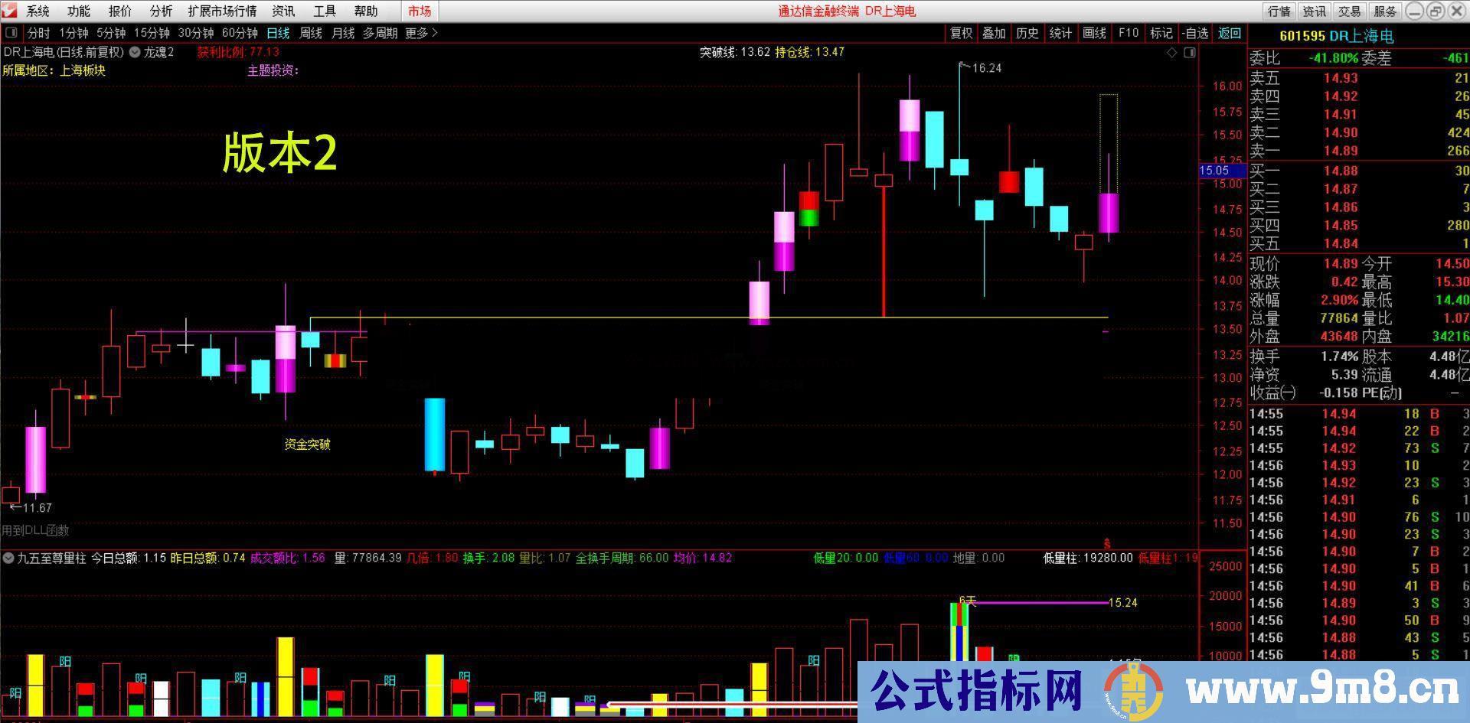Click the 行情 button in title bar
This screenshot has width=1470, height=723.
pos(1279,11)
